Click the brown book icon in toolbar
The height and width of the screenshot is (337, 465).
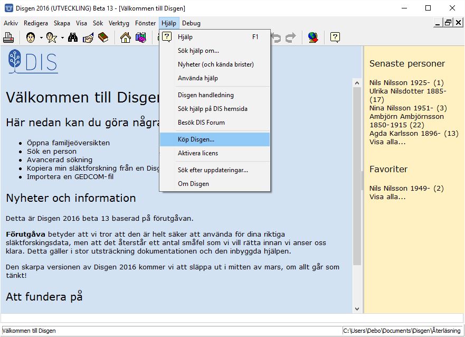click(103, 38)
